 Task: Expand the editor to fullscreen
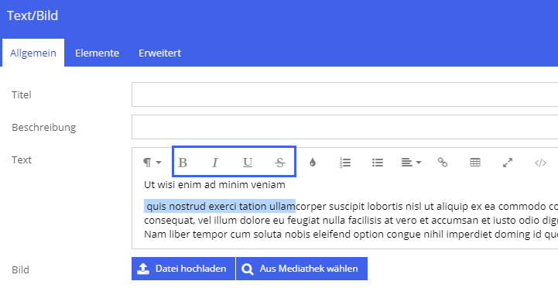point(508,163)
